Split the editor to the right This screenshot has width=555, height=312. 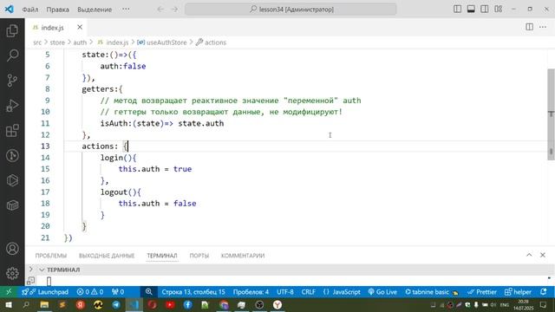click(529, 27)
